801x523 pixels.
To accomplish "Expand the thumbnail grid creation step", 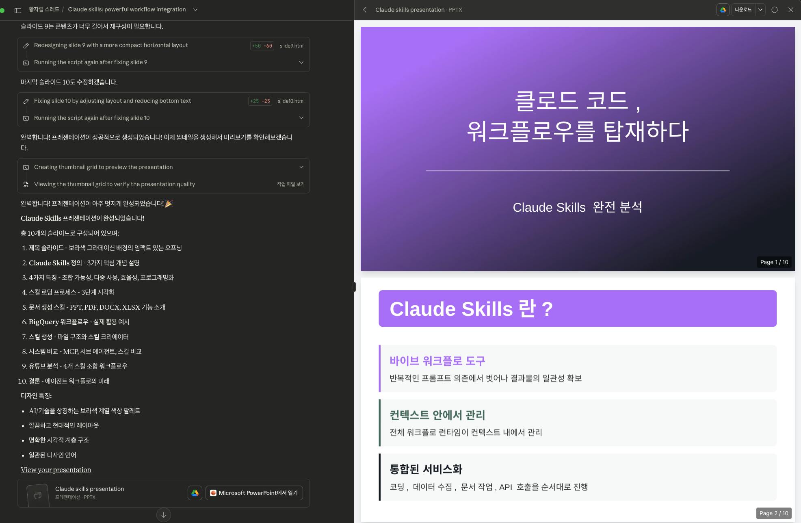I will click(x=301, y=167).
